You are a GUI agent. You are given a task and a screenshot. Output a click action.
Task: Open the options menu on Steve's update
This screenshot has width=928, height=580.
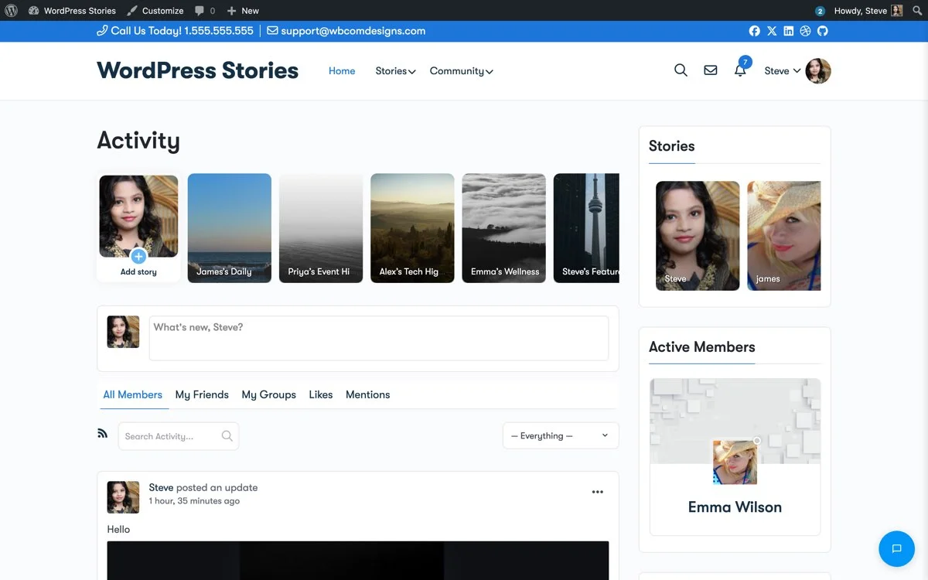coord(597,492)
